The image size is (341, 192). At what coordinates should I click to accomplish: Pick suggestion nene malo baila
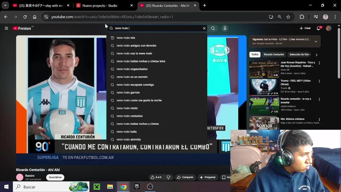pyautogui.click(x=157, y=132)
